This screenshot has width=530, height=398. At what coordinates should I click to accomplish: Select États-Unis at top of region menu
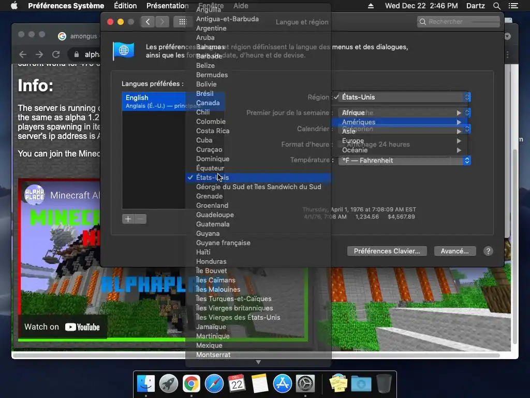click(401, 97)
